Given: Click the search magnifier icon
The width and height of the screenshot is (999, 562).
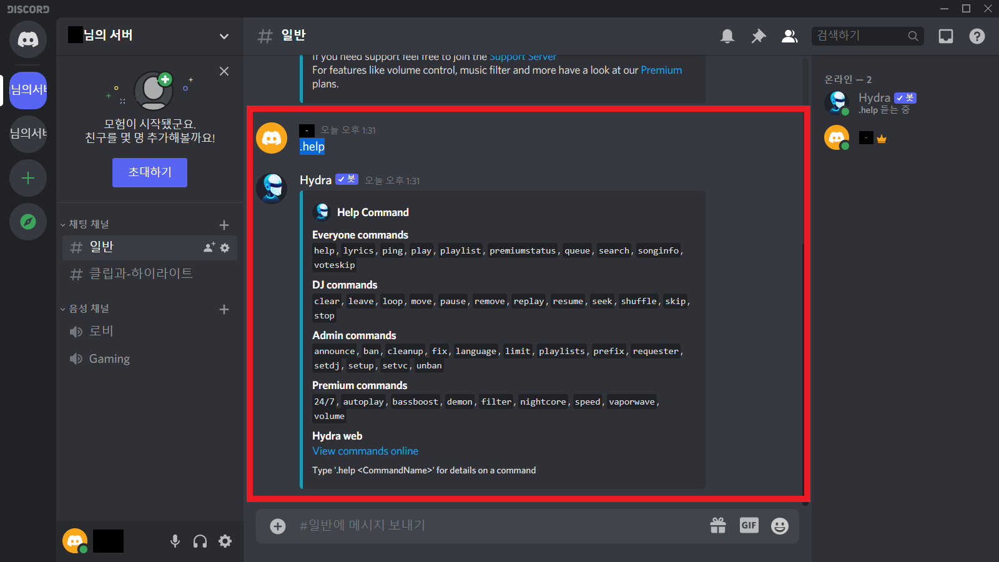Looking at the screenshot, I should coord(913,36).
